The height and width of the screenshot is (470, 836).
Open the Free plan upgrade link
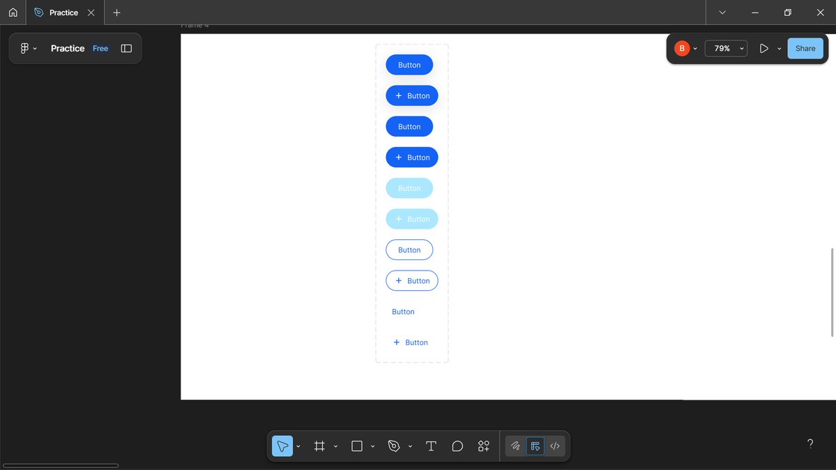tap(100, 48)
